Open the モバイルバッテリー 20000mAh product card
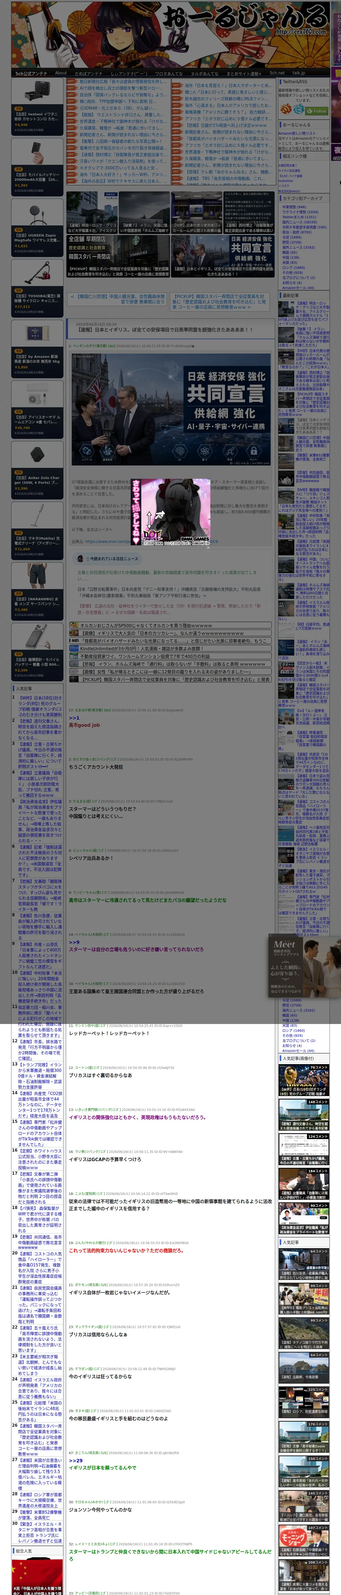 tap(37, 167)
